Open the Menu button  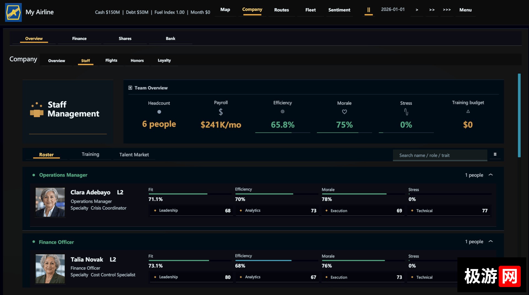[x=465, y=10]
